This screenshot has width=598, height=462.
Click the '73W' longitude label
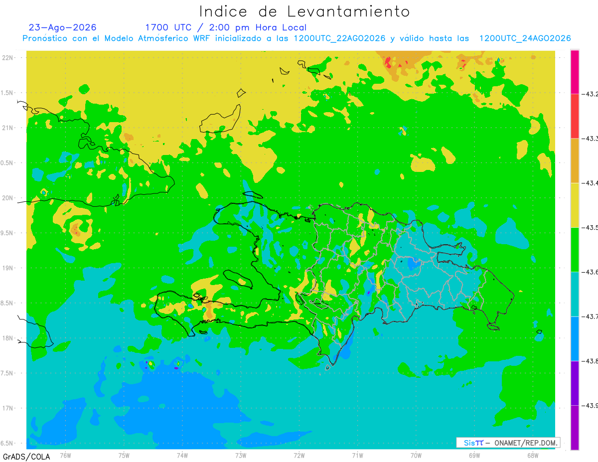point(241,455)
